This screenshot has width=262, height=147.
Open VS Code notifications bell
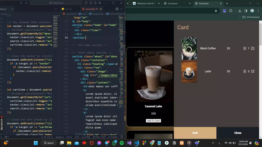[122, 137]
